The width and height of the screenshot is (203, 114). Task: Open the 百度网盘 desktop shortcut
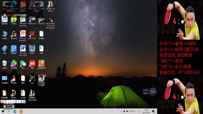click(x=5, y=20)
